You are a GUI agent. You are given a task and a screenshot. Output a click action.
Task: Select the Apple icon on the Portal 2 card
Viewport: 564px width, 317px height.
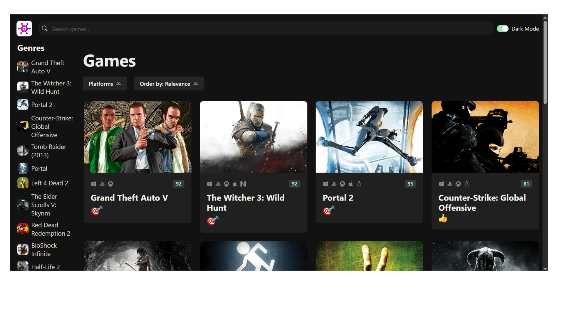coord(350,184)
